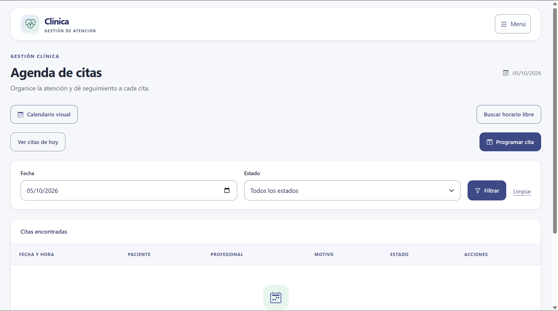Expand the Estado dropdown "Todos los estados"

point(352,191)
